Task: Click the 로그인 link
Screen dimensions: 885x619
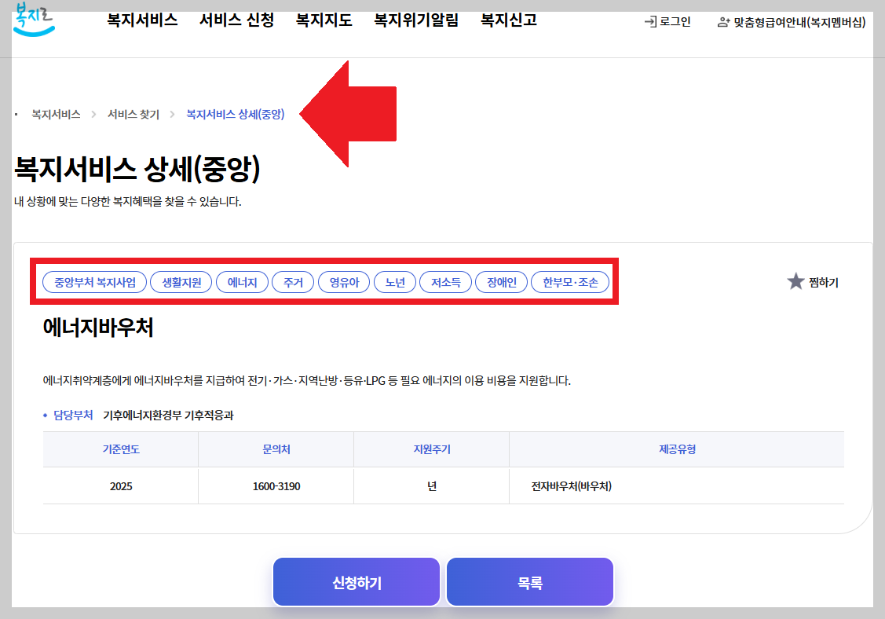Action: (673, 22)
